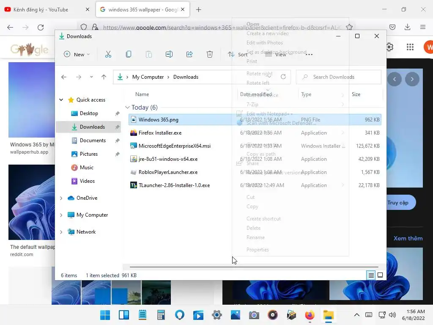The height and width of the screenshot is (325, 433).
Task: Open the wallpaperhub.app Windows 365 thumbnail
Action: 31,100
